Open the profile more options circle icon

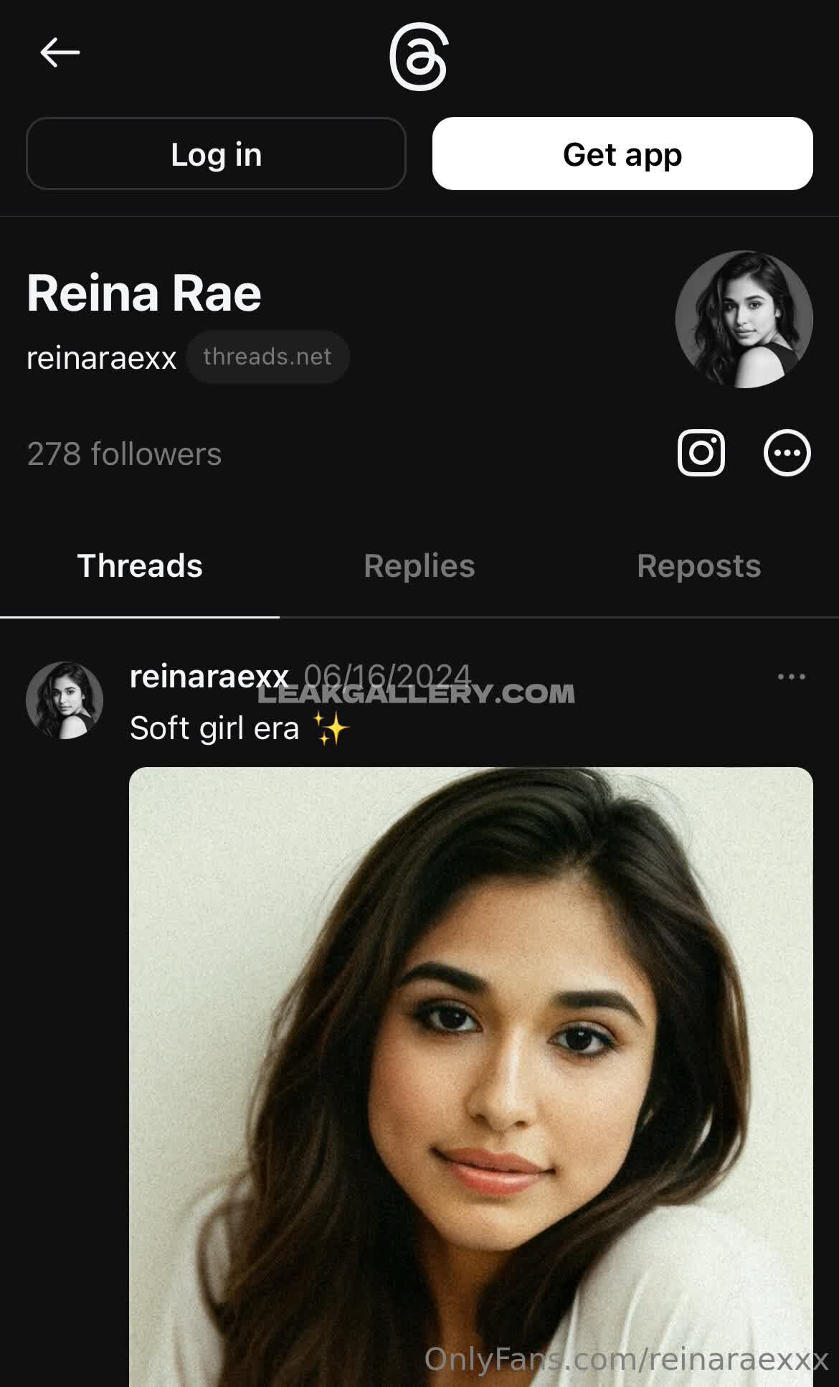(x=787, y=453)
